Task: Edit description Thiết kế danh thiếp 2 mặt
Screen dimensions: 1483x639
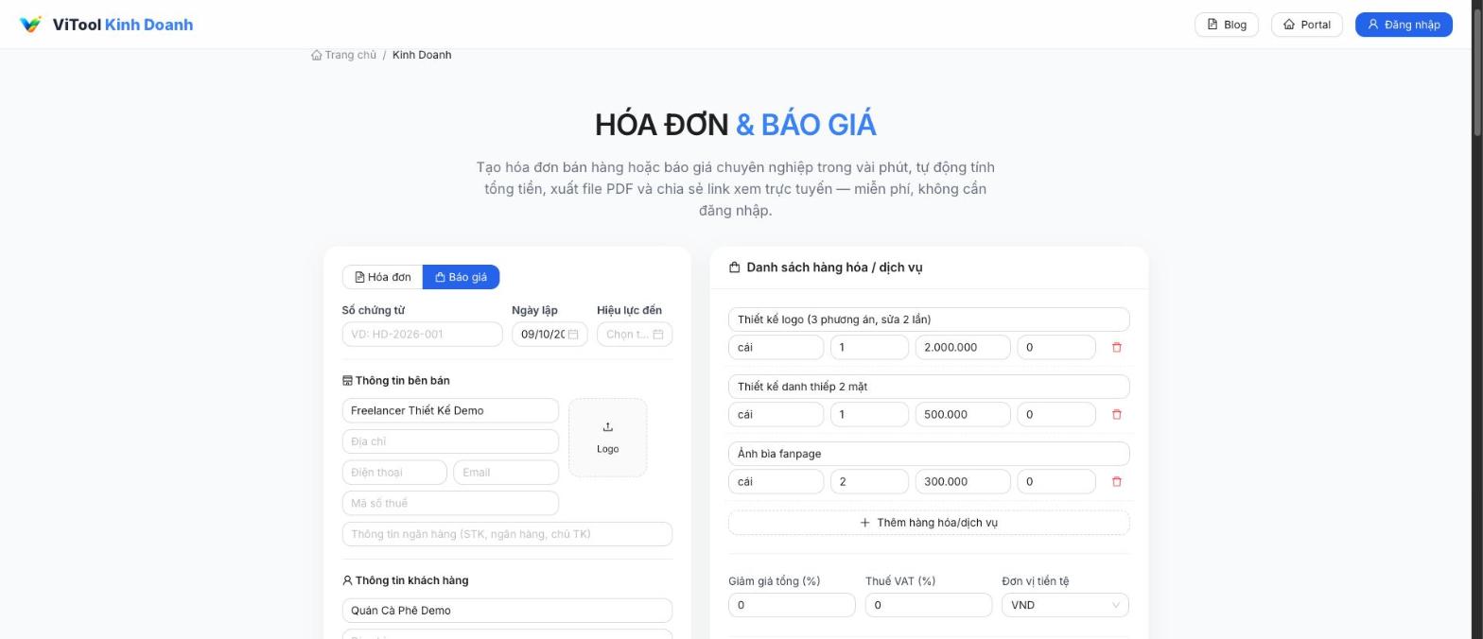Action: click(929, 387)
